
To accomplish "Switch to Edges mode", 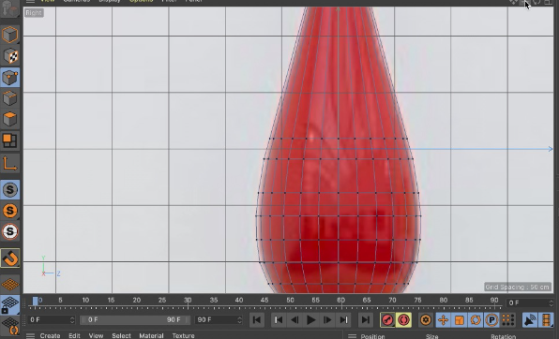I will click(10, 98).
